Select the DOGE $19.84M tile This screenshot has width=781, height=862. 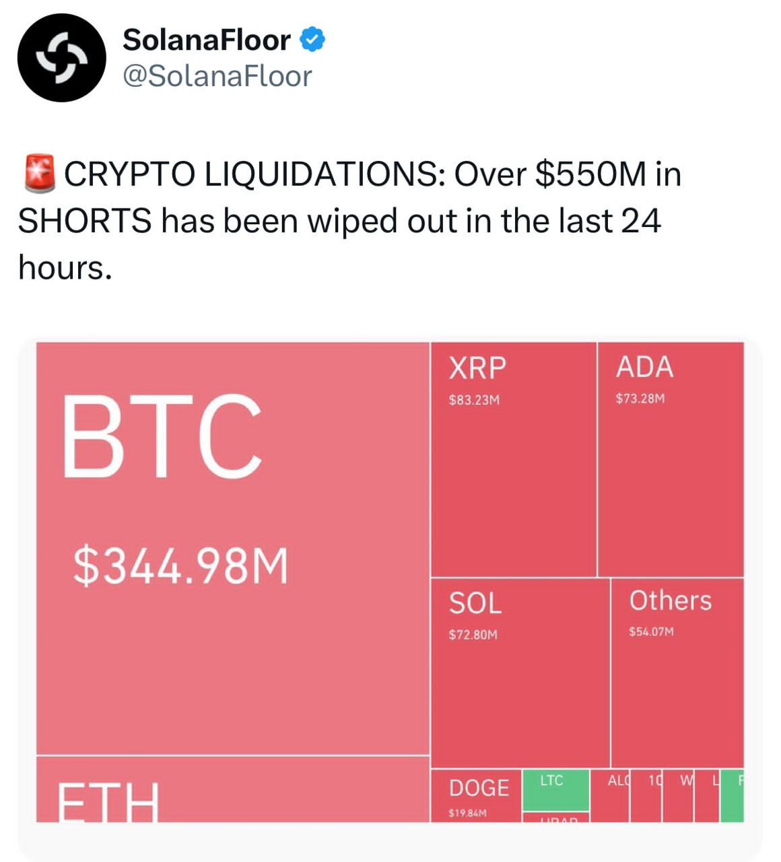tap(476, 796)
